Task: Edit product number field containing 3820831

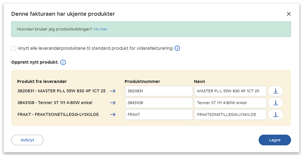Action: 158,91
